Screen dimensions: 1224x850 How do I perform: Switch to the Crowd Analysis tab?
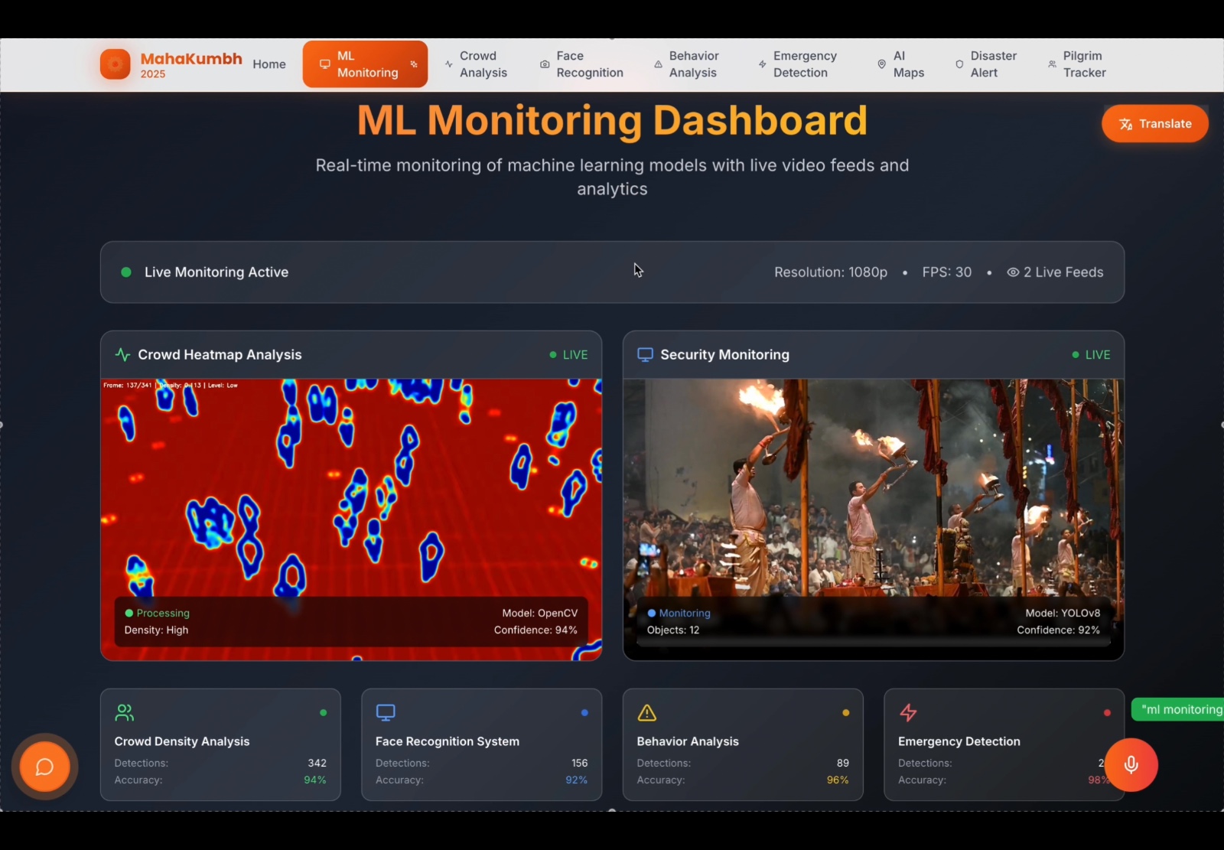476,64
